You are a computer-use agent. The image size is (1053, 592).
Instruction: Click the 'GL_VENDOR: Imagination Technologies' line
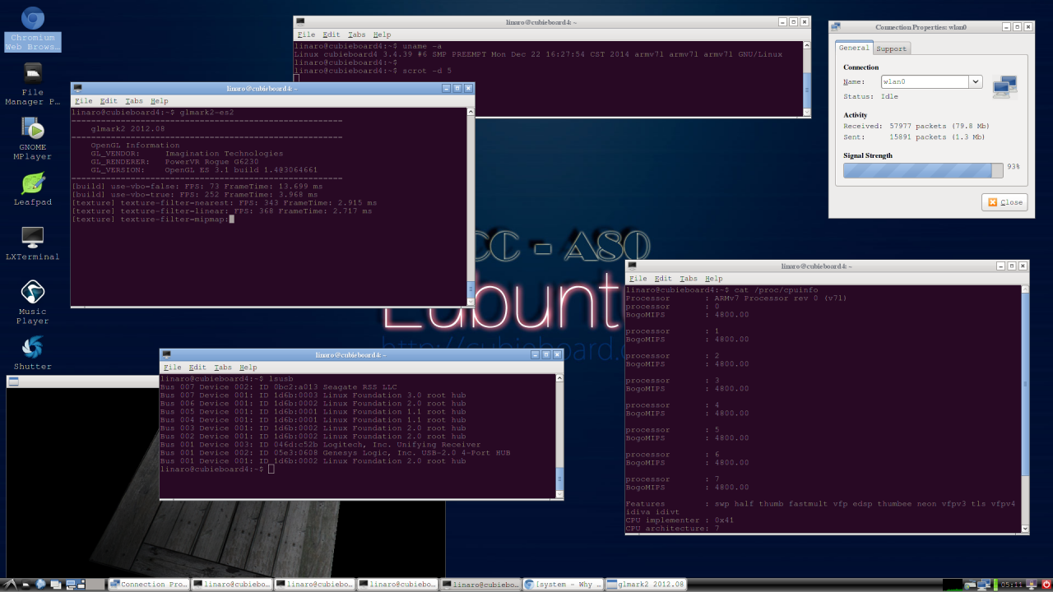tap(187, 154)
